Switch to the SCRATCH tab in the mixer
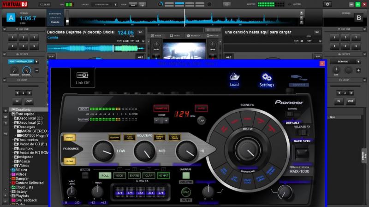369x207 pixels. tap(193, 35)
